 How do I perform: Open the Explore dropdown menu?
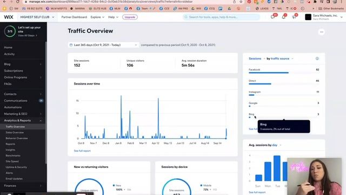pos(97,17)
